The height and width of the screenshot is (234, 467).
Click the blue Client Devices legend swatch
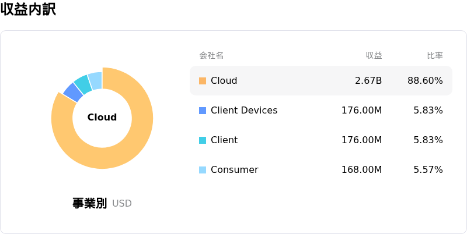point(203,111)
